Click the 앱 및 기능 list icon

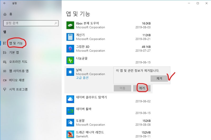[x=5, y=43]
